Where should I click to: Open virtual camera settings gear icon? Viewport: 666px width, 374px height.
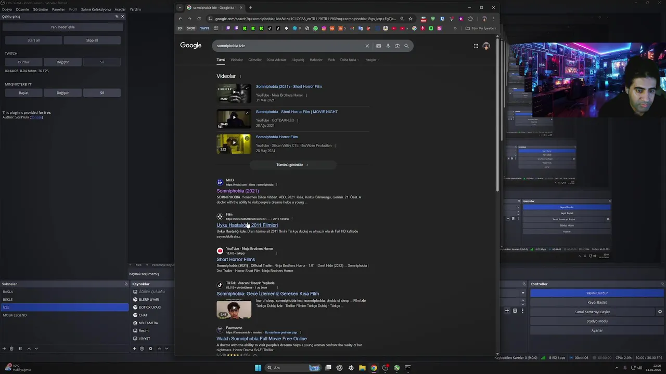(660, 312)
